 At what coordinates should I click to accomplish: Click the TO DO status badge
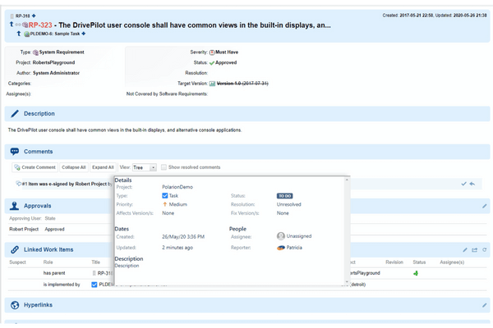coord(285,196)
